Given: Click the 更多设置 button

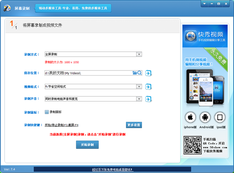Looking at the screenshot, I should click(134, 125).
